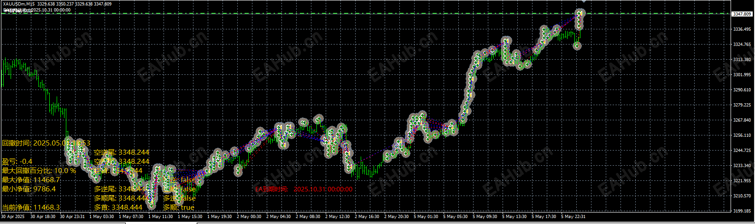This screenshot has height=224, width=755.
Task: Select the 3279.225 price axis label
Action: (742, 105)
